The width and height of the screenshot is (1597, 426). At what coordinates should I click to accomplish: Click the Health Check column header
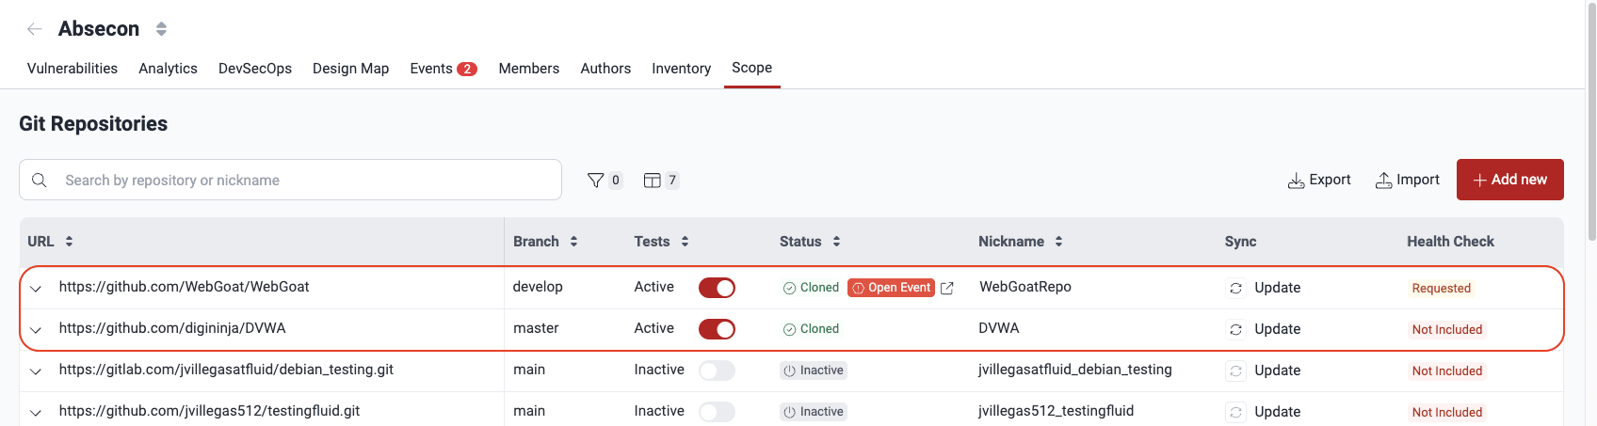pyautogui.click(x=1450, y=242)
